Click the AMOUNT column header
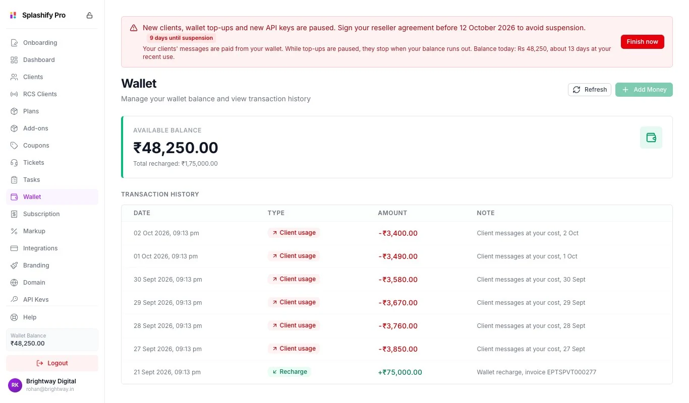The height and width of the screenshot is (403, 689). point(392,213)
